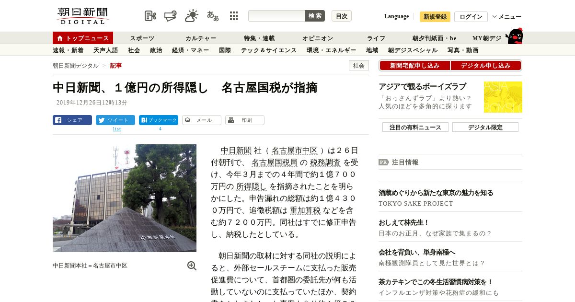Click the yellow Asia Boys Love thumbnail
This screenshot has height=302, width=575.
click(x=503, y=97)
